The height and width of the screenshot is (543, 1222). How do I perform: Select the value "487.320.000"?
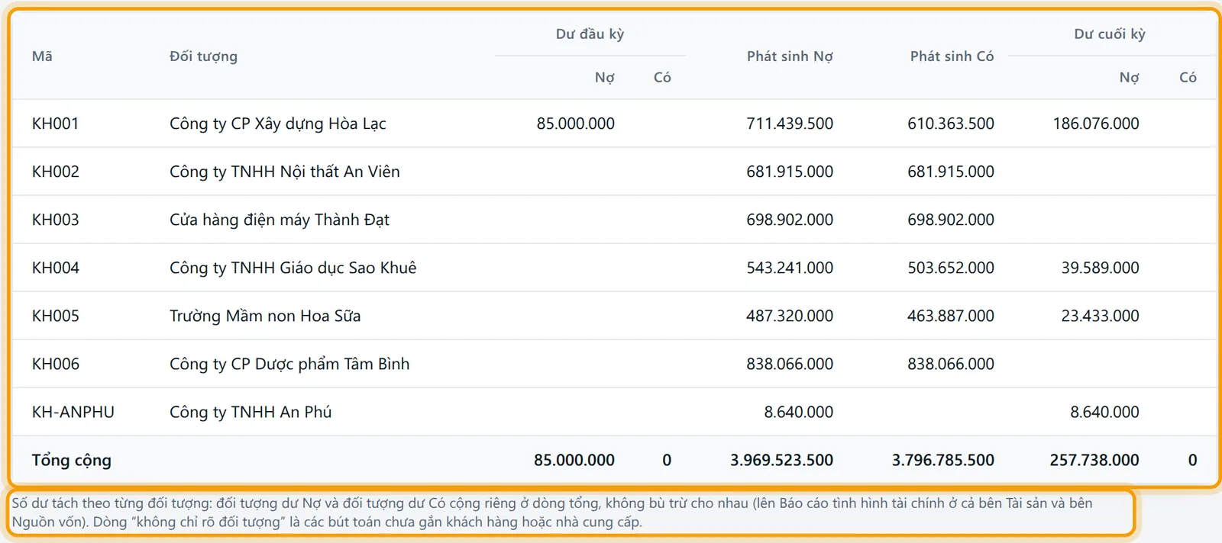tap(790, 316)
